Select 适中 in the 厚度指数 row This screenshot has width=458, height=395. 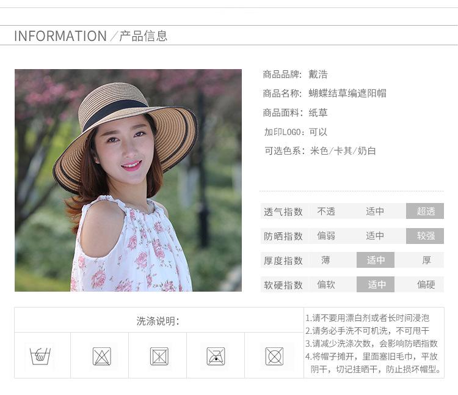[376, 260]
